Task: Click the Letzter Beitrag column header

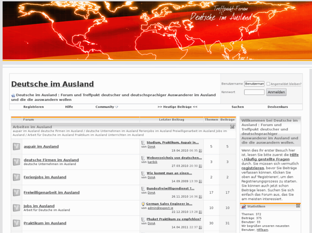Action: point(172,120)
